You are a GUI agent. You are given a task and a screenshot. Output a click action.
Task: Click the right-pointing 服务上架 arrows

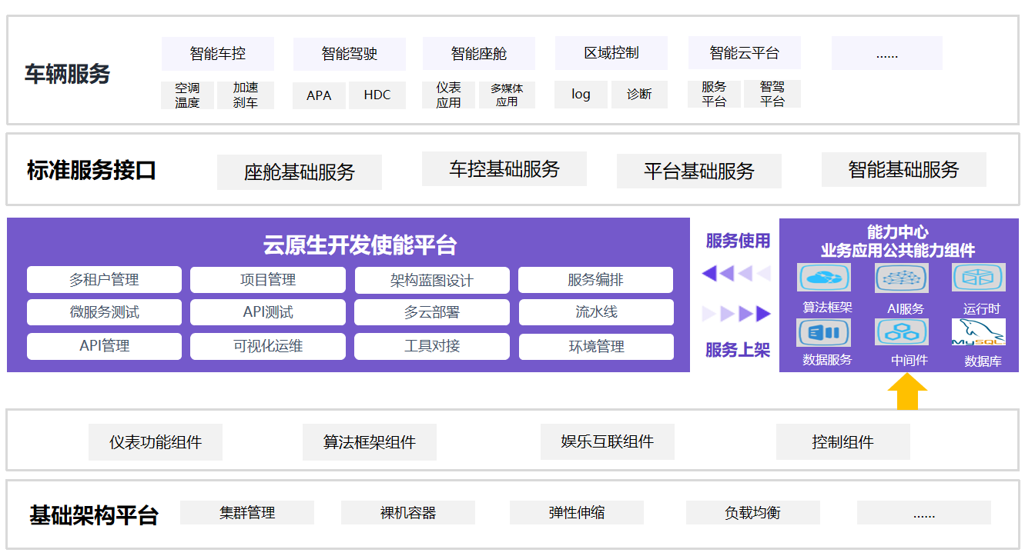[736, 314]
